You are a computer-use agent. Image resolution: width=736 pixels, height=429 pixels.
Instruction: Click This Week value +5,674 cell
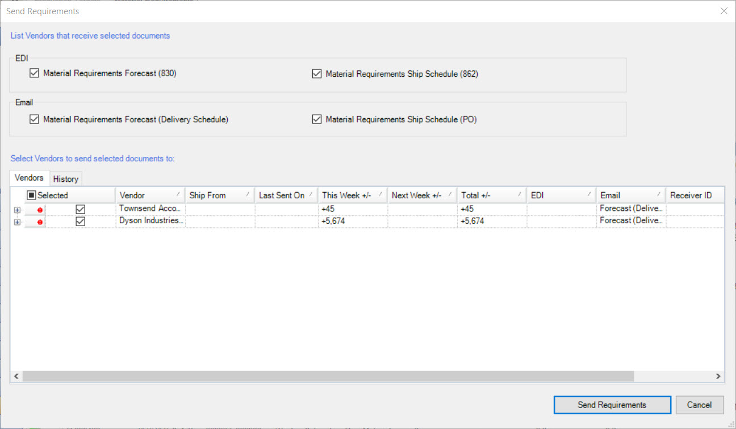click(353, 222)
